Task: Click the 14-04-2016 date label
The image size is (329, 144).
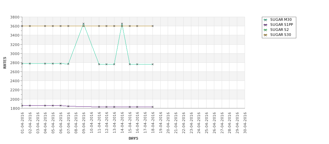Action: click(x=122, y=123)
